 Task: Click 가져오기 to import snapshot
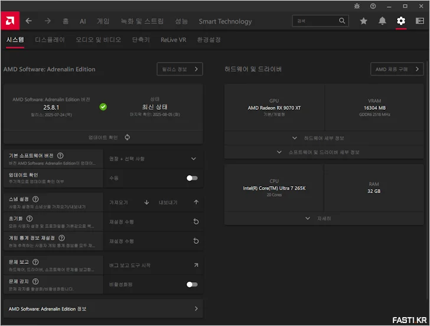(x=119, y=203)
